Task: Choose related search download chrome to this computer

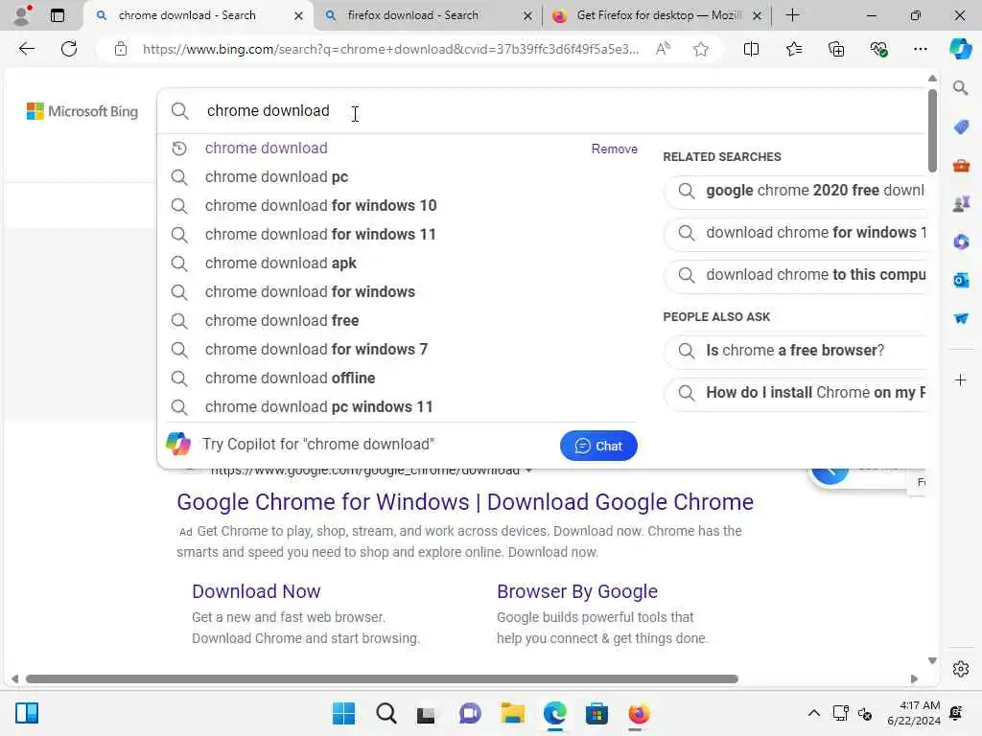Action: click(x=795, y=275)
